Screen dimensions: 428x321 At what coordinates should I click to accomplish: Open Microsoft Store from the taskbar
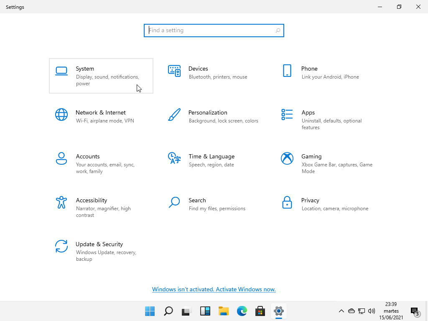(x=260, y=311)
